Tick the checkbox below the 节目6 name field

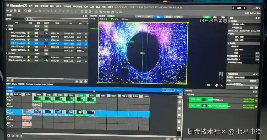pos(241,28)
